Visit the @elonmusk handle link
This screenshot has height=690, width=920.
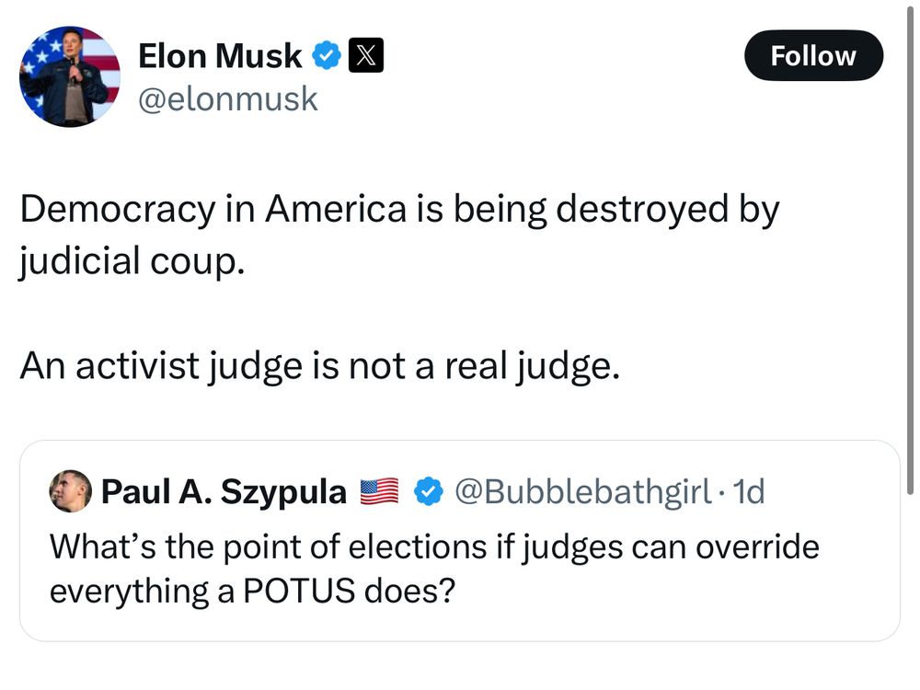click(227, 98)
